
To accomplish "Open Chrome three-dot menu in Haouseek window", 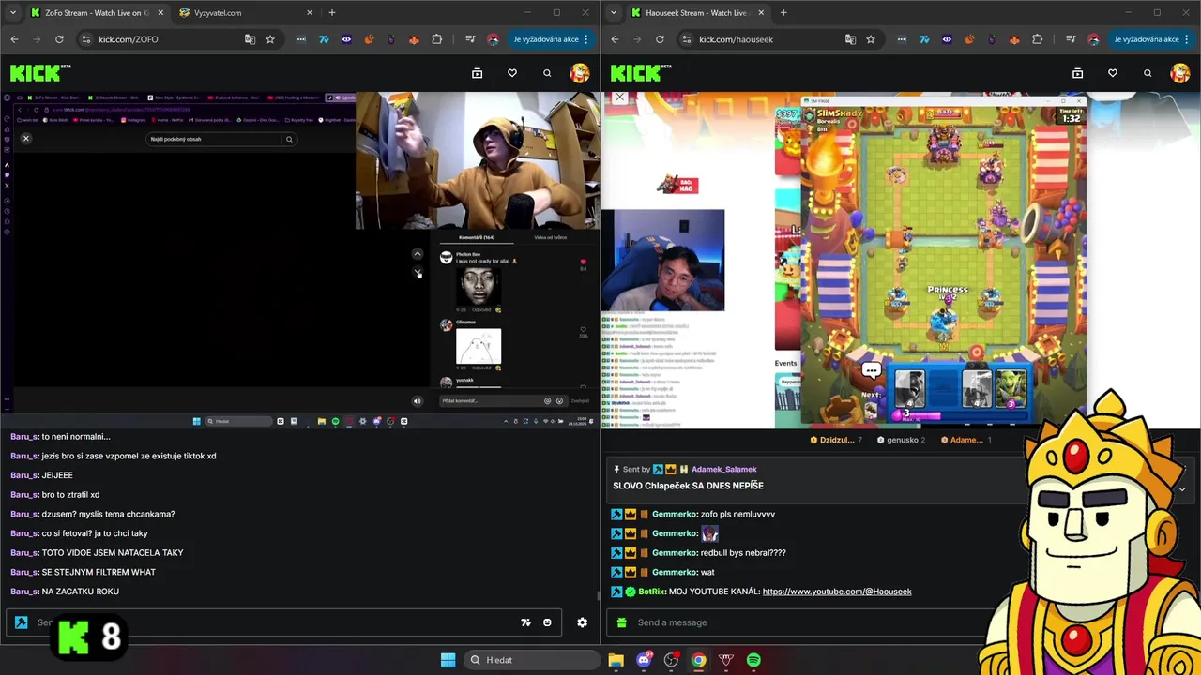I will [x=1187, y=39].
